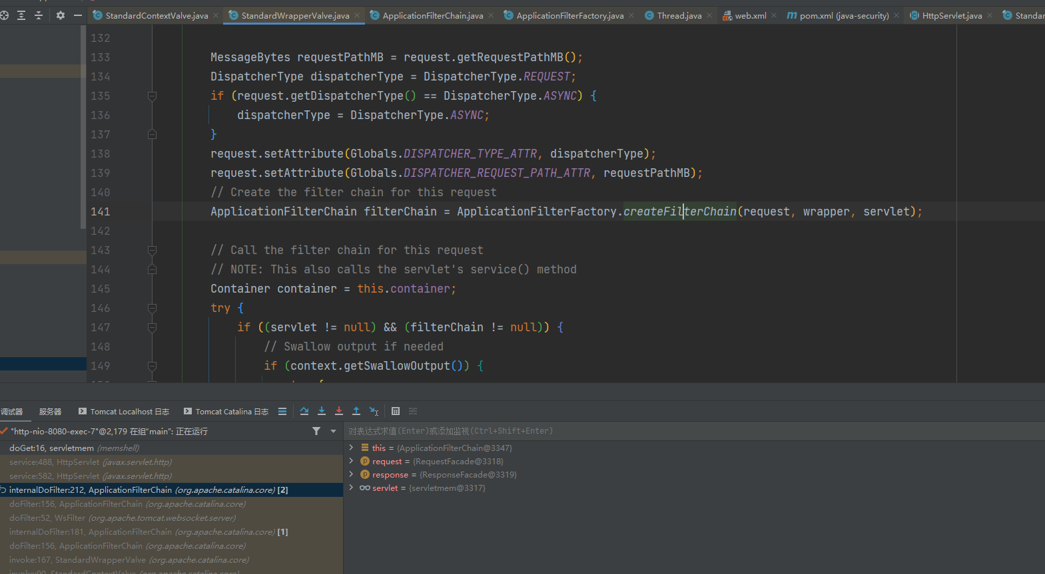Click the select opened file target icon

[4, 15]
